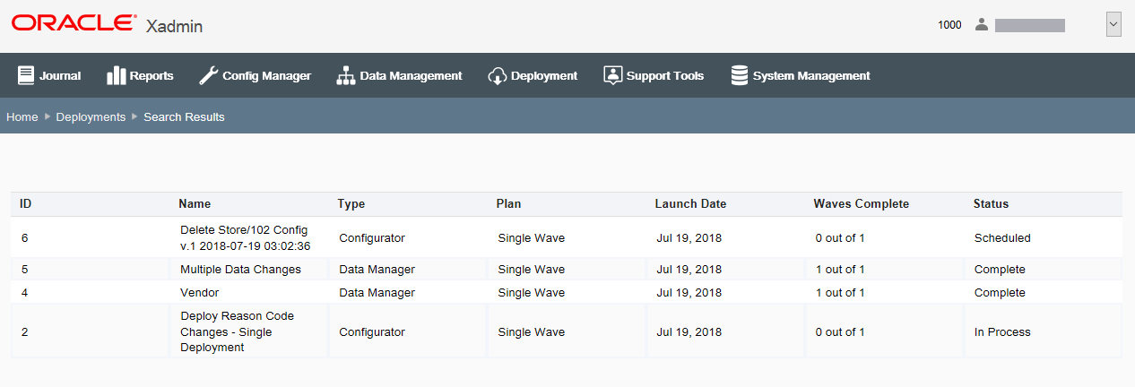The height and width of the screenshot is (387, 1135).
Task: Select the Vendor deployment row
Action: click(x=199, y=293)
